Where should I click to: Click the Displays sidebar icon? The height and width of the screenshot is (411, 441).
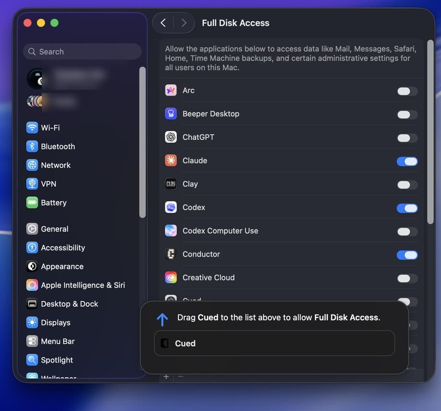[x=32, y=322]
